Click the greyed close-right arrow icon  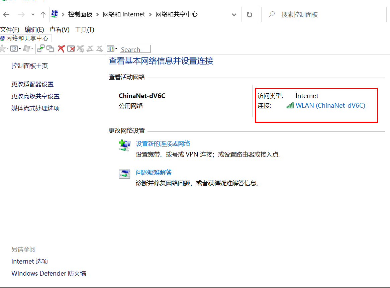pos(99,49)
